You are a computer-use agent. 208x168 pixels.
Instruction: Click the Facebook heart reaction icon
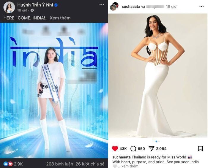10,164
